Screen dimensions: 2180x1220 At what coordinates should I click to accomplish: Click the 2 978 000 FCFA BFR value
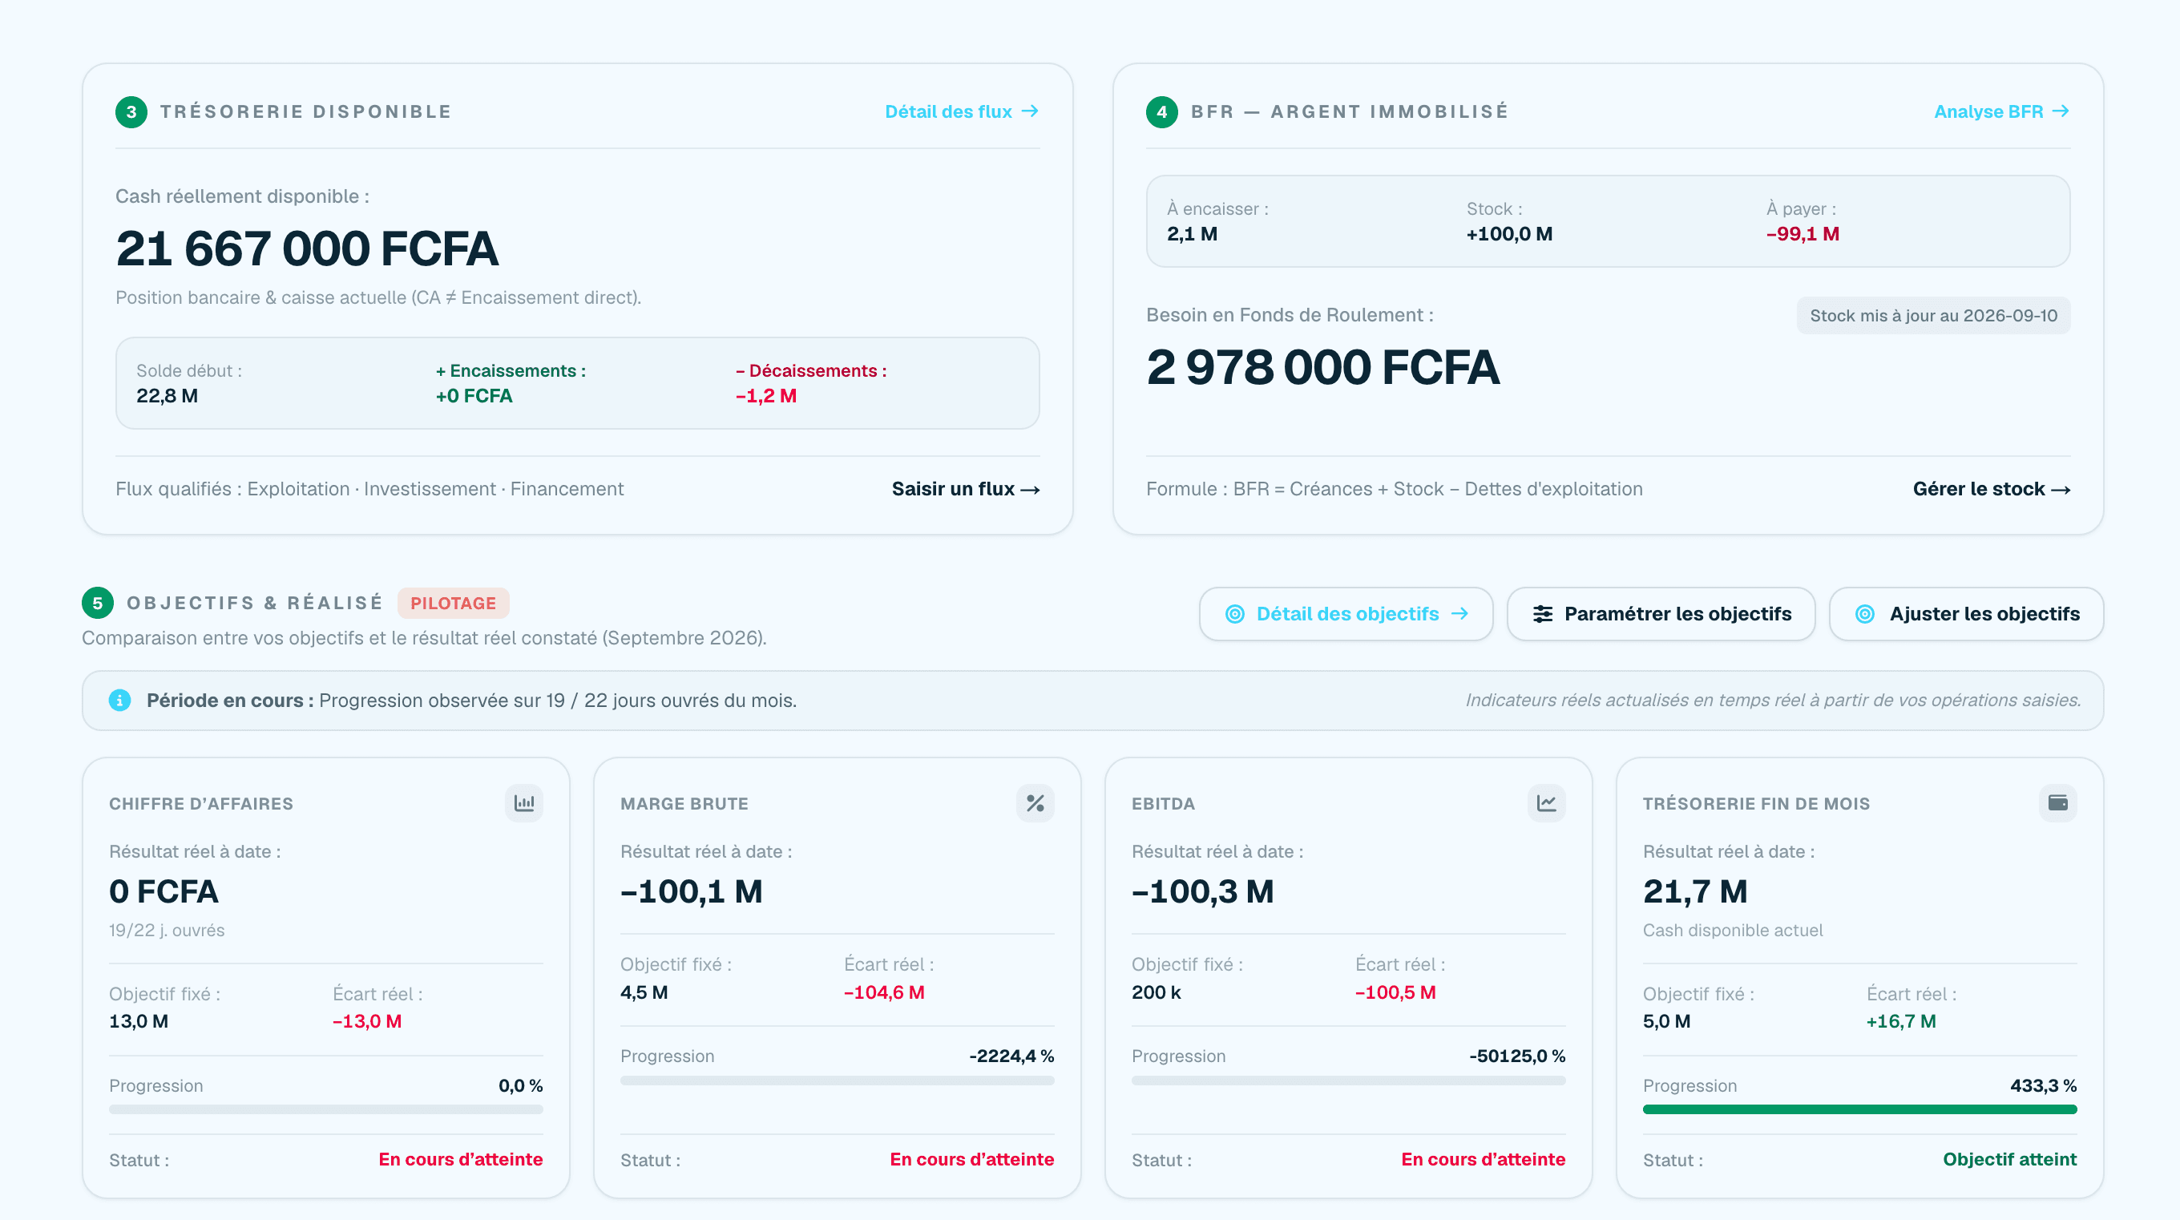pyautogui.click(x=1322, y=366)
